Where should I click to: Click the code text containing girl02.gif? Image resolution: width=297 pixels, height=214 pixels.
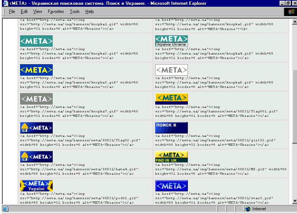(x=215, y=141)
